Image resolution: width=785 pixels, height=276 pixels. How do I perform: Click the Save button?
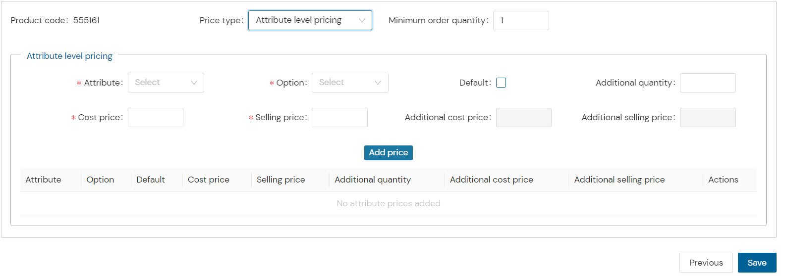pos(757,263)
